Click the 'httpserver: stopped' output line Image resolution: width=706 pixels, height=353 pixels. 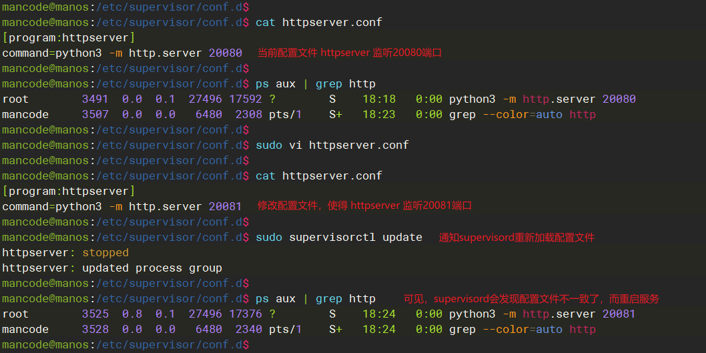[x=65, y=253]
